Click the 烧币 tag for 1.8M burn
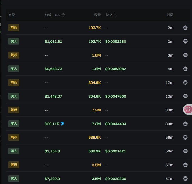Viewport: 192px width, 184px height. (14, 55)
